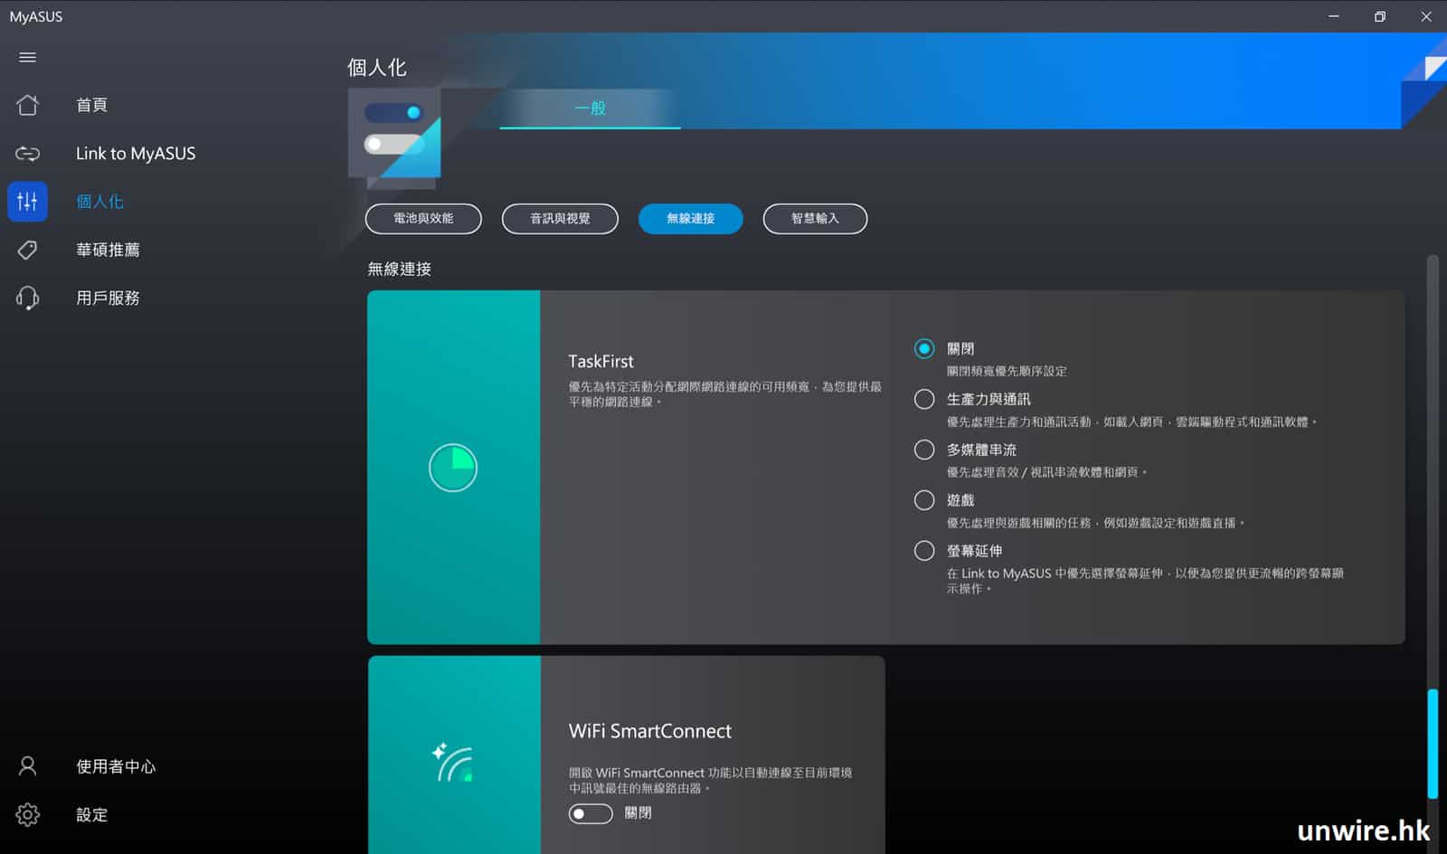
Task: Select the 關閉 TaskFirst radio option
Action: (x=923, y=349)
